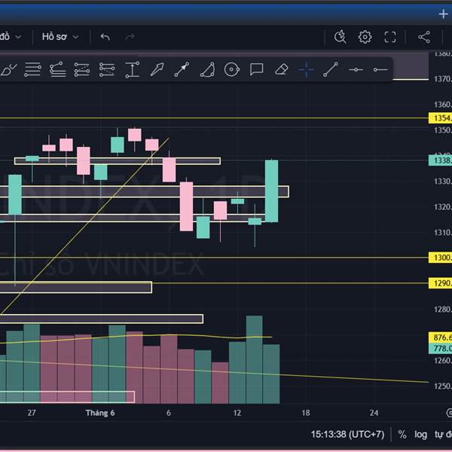Open the Hồ sơ dropdown menu
452x452 pixels.
click(60, 37)
